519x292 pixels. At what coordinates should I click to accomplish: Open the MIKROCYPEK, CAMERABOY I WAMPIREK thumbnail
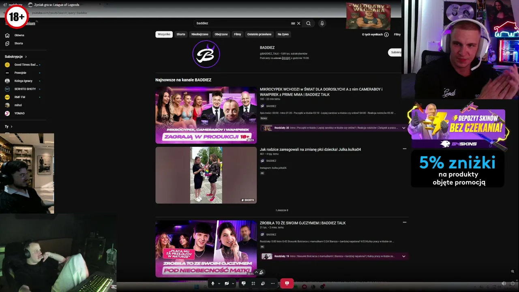[206, 115]
